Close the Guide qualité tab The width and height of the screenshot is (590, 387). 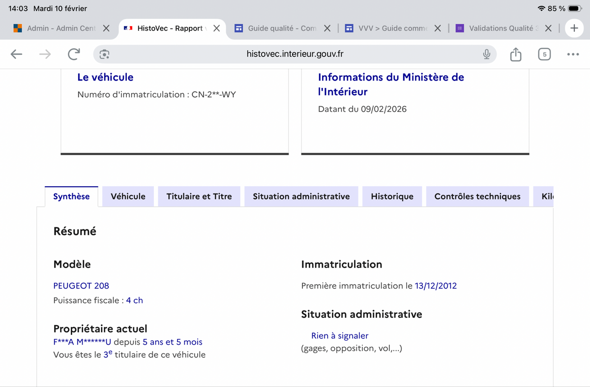point(327,28)
